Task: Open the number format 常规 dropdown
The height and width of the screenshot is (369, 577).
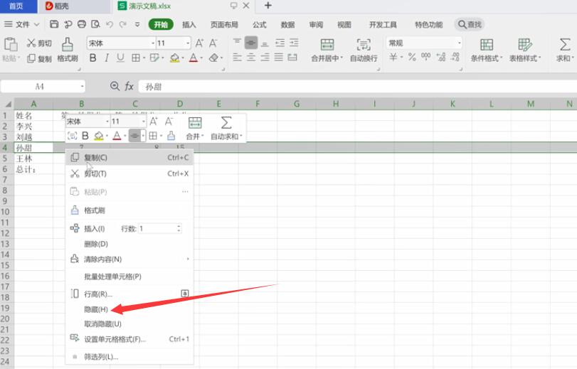Action: click(459, 43)
